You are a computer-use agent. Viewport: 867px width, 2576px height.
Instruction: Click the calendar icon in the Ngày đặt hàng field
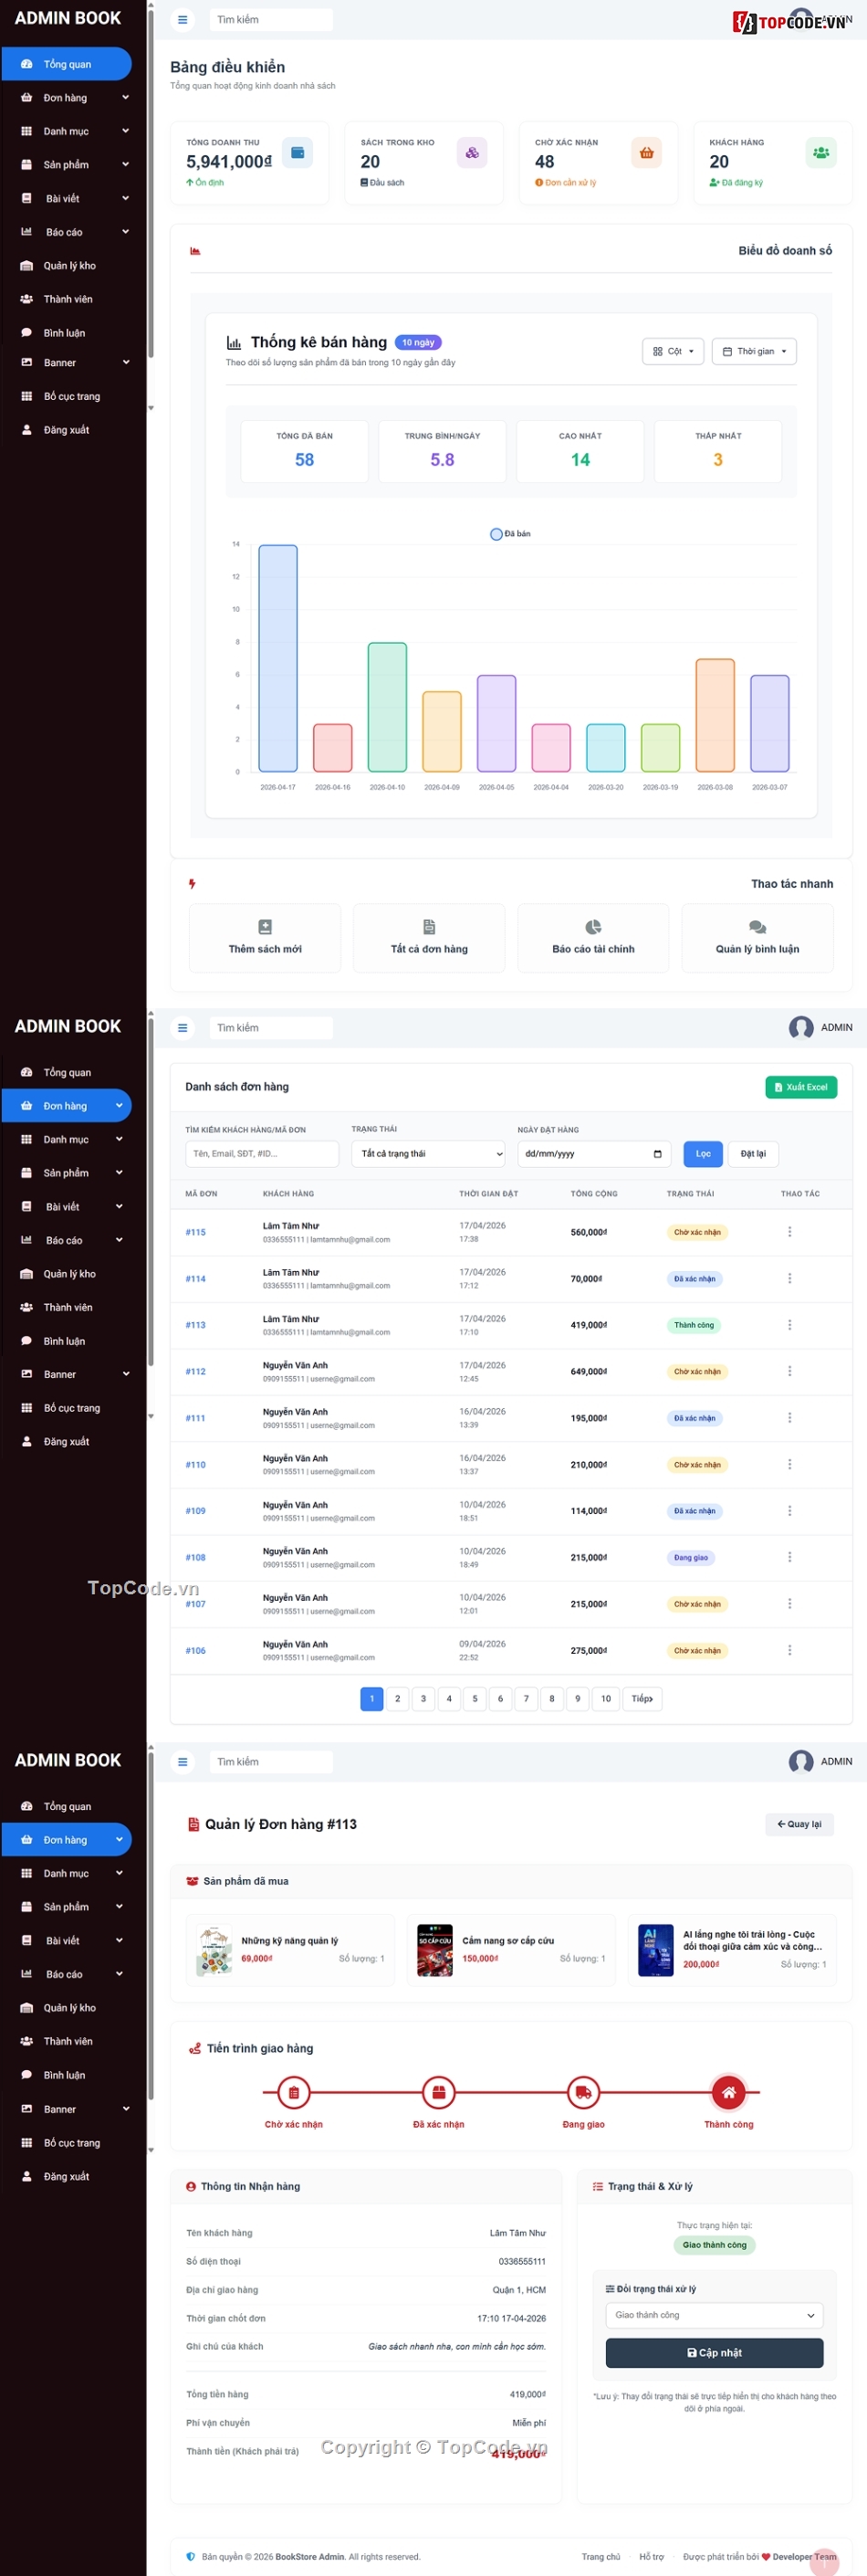657,1154
